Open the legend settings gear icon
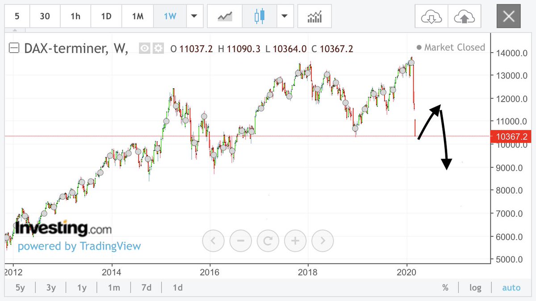This screenshot has width=536, height=301. pos(158,49)
